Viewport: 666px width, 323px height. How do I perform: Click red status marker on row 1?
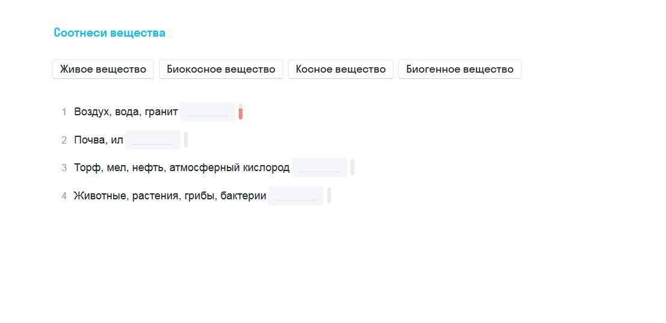click(x=241, y=112)
